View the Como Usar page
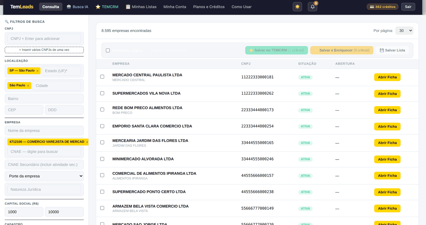 point(241,7)
